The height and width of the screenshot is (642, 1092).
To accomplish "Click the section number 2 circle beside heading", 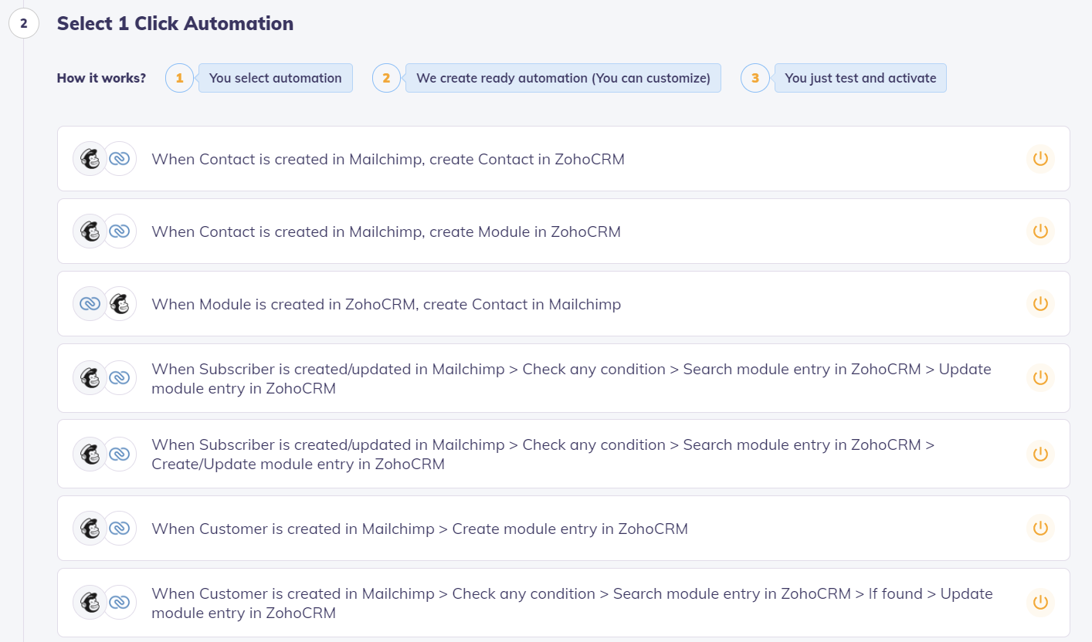I will point(23,23).
